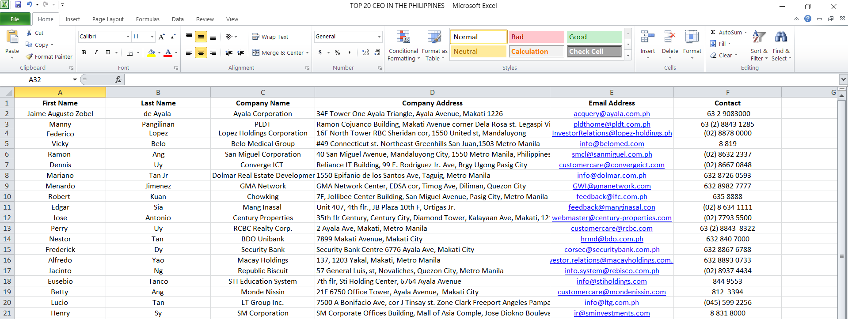This screenshot has height=319, width=848.
Task: Increase font size with Grow Font icon
Action: (x=162, y=37)
